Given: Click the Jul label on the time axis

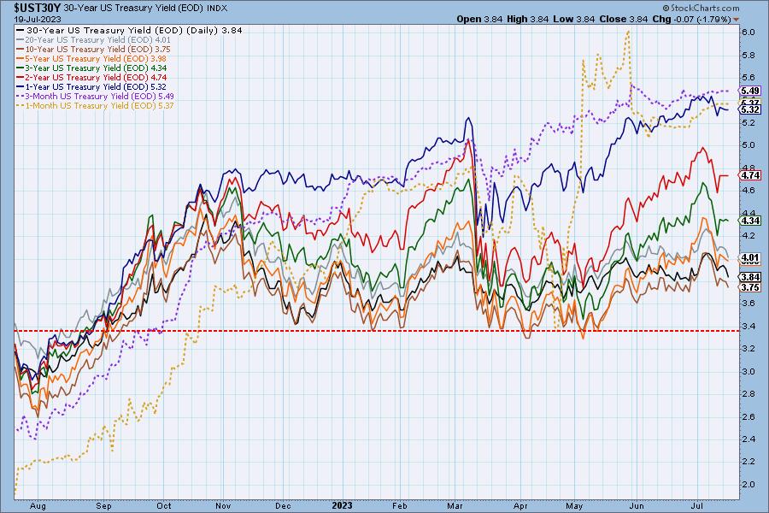Looking at the screenshot, I should [697, 506].
